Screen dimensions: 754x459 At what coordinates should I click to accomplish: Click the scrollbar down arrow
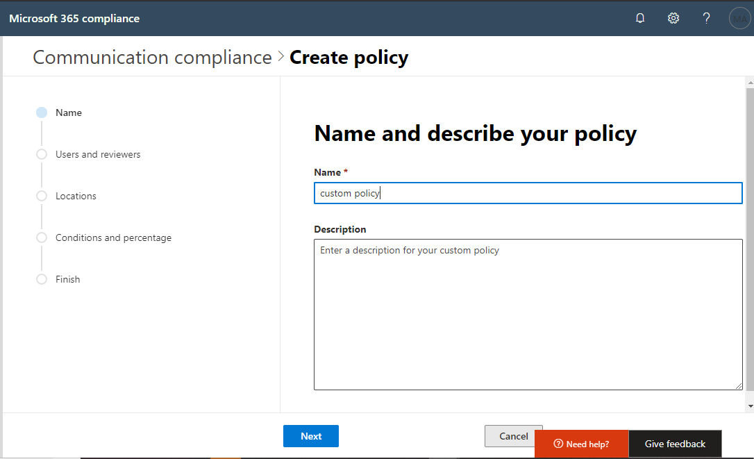[x=750, y=406]
